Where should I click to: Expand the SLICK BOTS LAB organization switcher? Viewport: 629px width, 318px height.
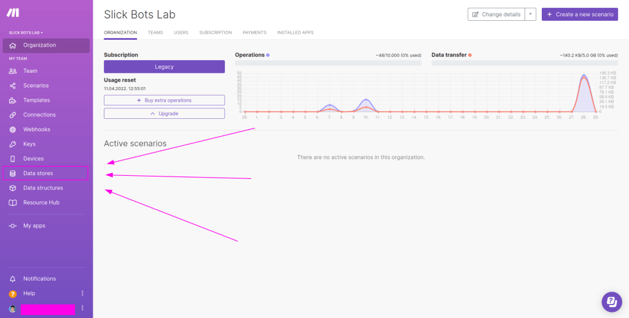(x=26, y=32)
